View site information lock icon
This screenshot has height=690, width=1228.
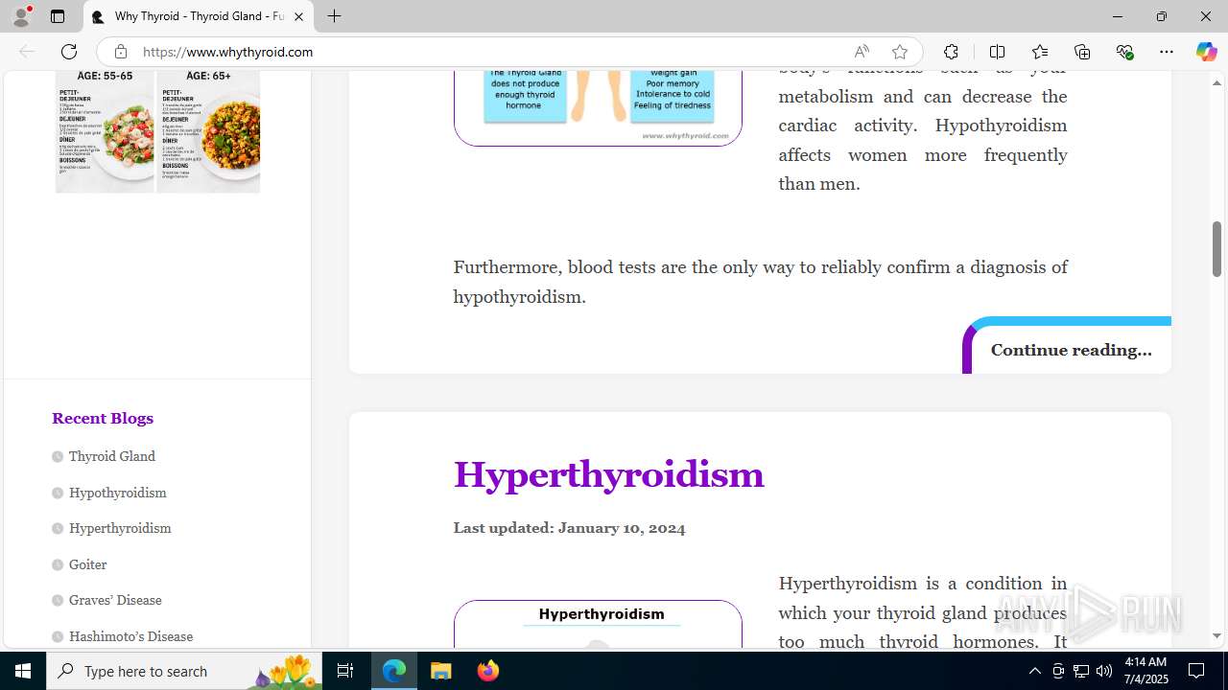121,52
